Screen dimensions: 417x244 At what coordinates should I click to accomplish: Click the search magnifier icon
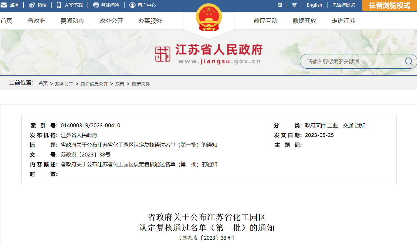[x=408, y=61]
